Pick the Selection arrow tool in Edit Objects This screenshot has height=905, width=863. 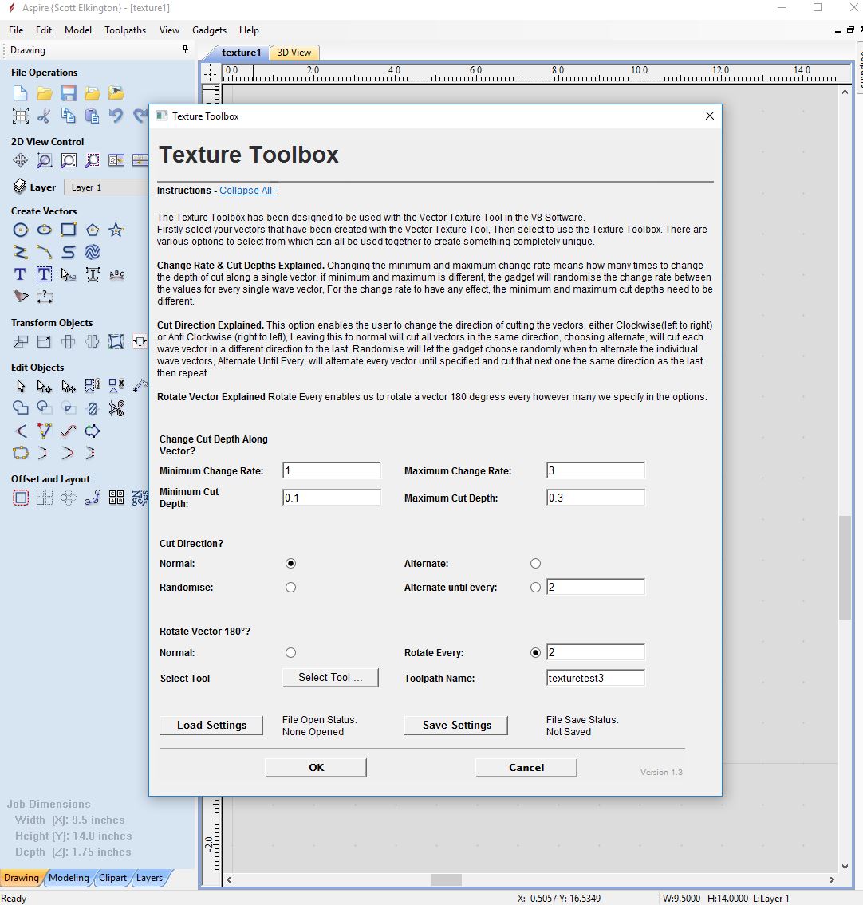20,386
